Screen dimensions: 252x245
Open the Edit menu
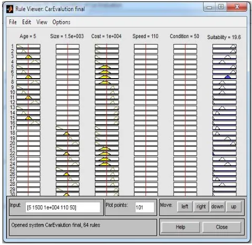tap(26, 22)
